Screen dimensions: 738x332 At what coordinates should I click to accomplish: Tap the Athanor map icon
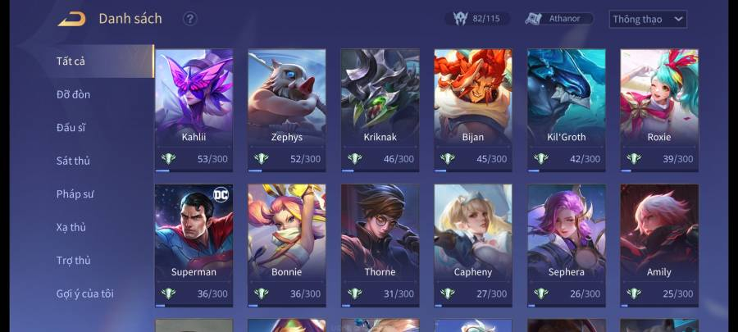(534, 19)
